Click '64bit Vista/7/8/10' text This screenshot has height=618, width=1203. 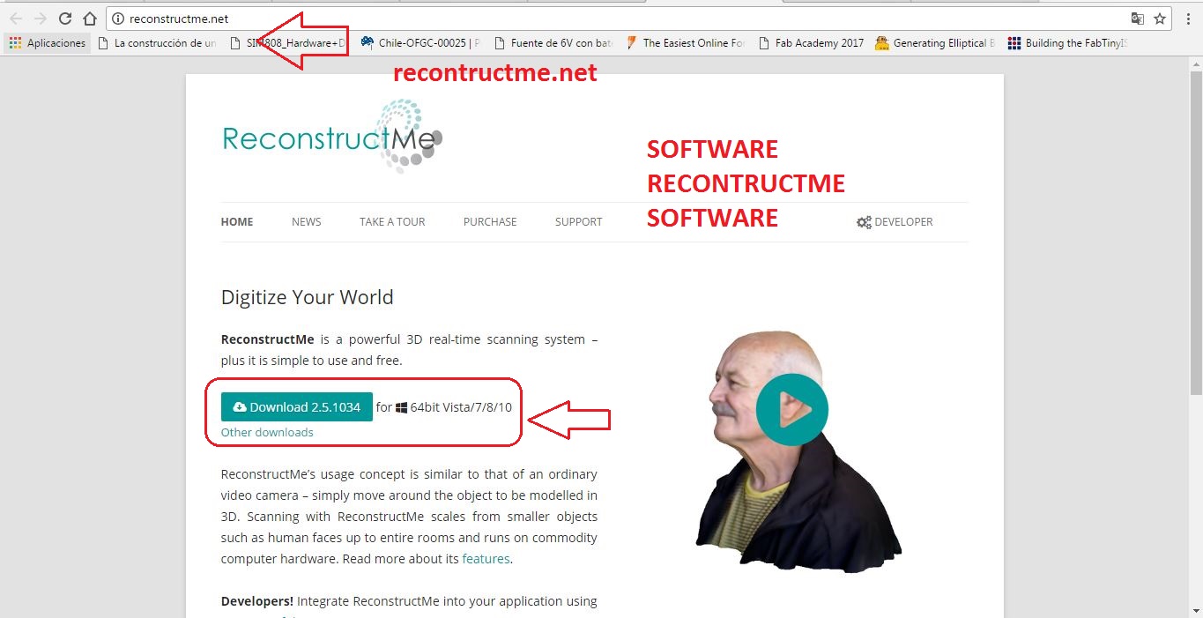coord(461,407)
